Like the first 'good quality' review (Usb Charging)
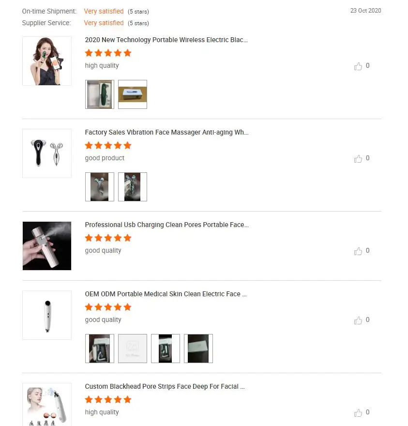Viewport: 408px width, 426px height. (x=358, y=251)
